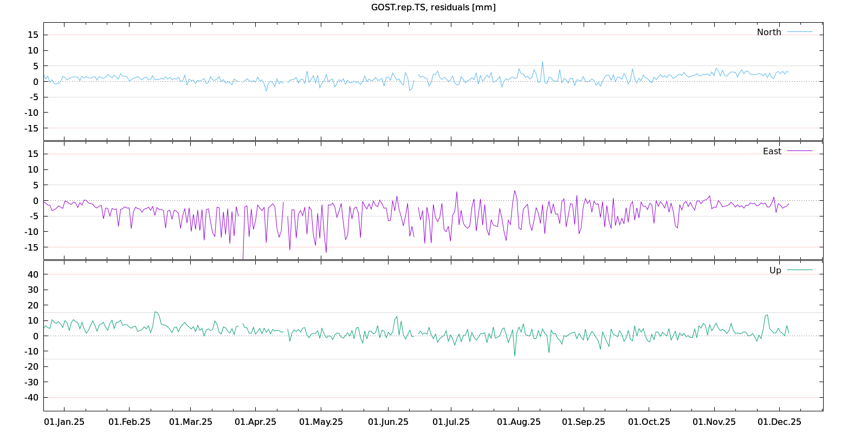Select the Up legend label
This screenshot has width=867, height=433.
(775, 270)
